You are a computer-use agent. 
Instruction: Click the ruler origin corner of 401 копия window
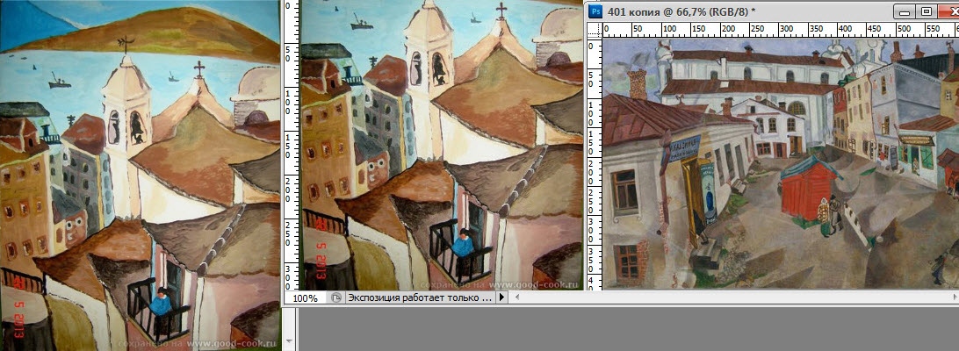(x=594, y=30)
